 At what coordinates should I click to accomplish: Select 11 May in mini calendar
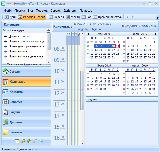[x=118, y=46]
